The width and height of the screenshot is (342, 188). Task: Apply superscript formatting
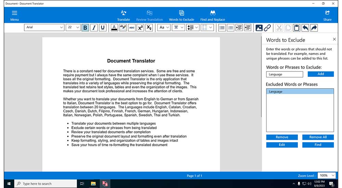140,27
